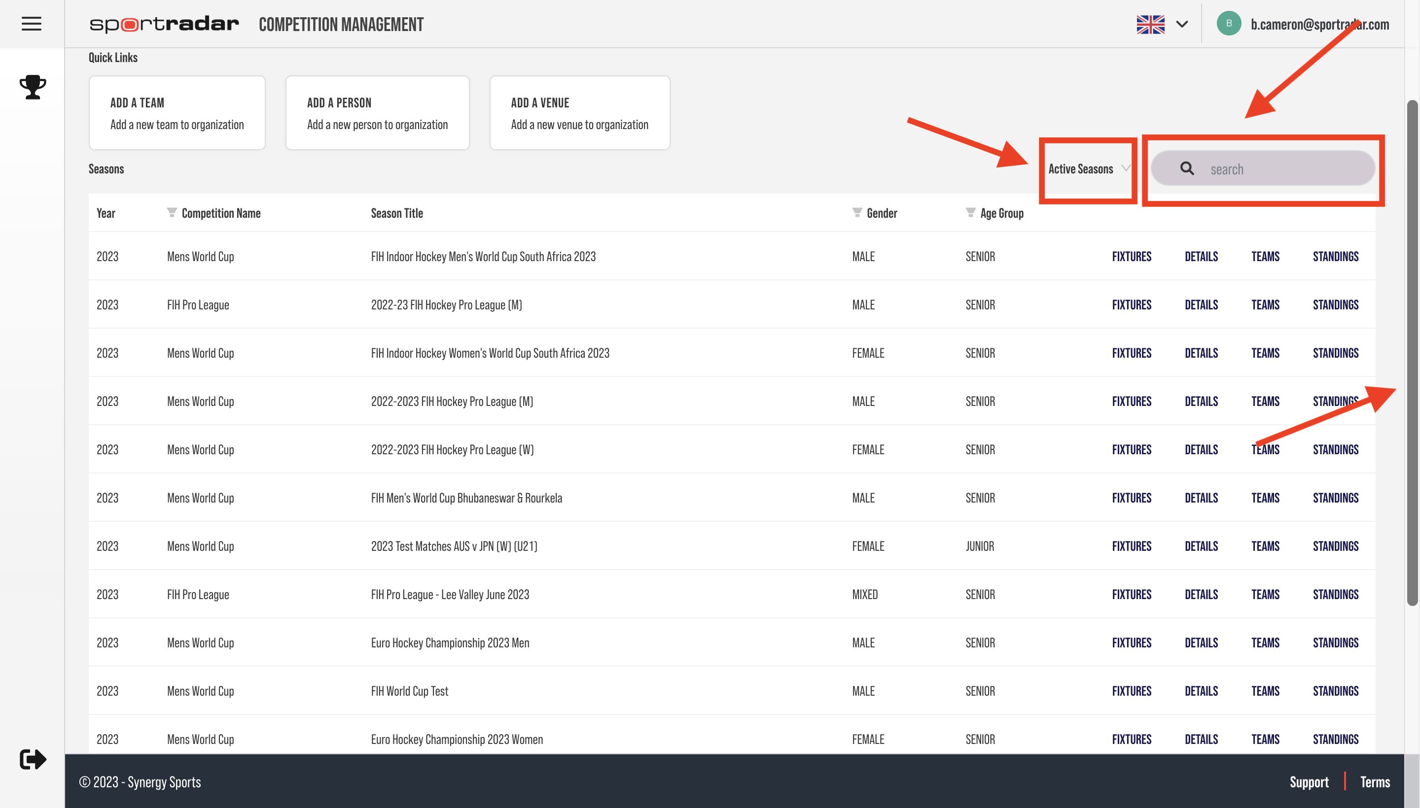Click the Sportradar logo

164,25
